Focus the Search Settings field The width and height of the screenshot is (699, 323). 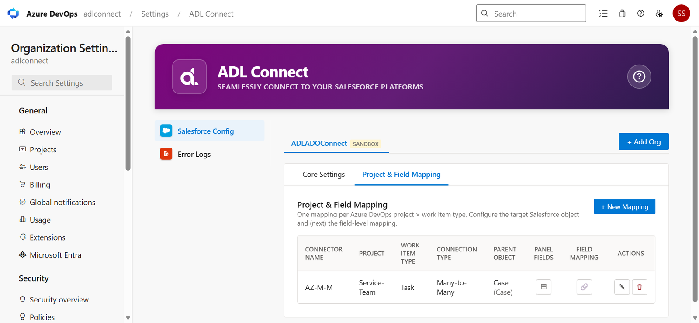[62, 82]
